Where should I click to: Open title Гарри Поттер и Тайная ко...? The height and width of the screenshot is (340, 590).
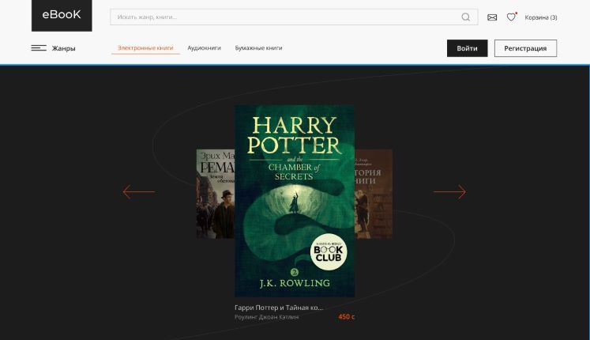tap(279, 308)
